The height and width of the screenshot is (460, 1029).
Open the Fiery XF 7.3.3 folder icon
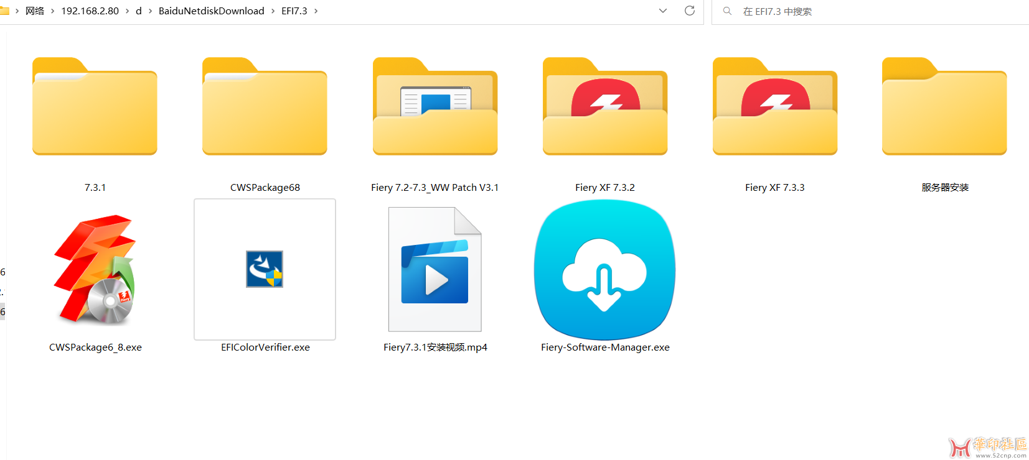pyautogui.click(x=775, y=106)
